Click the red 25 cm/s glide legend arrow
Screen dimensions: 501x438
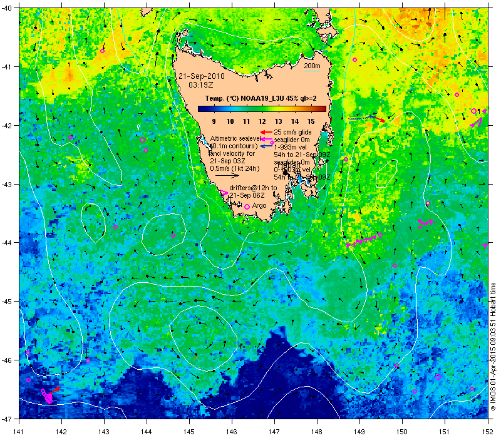pyautogui.click(x=266, y=132)
